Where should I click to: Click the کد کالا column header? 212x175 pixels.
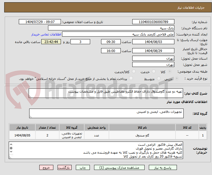tap(187, 127)
